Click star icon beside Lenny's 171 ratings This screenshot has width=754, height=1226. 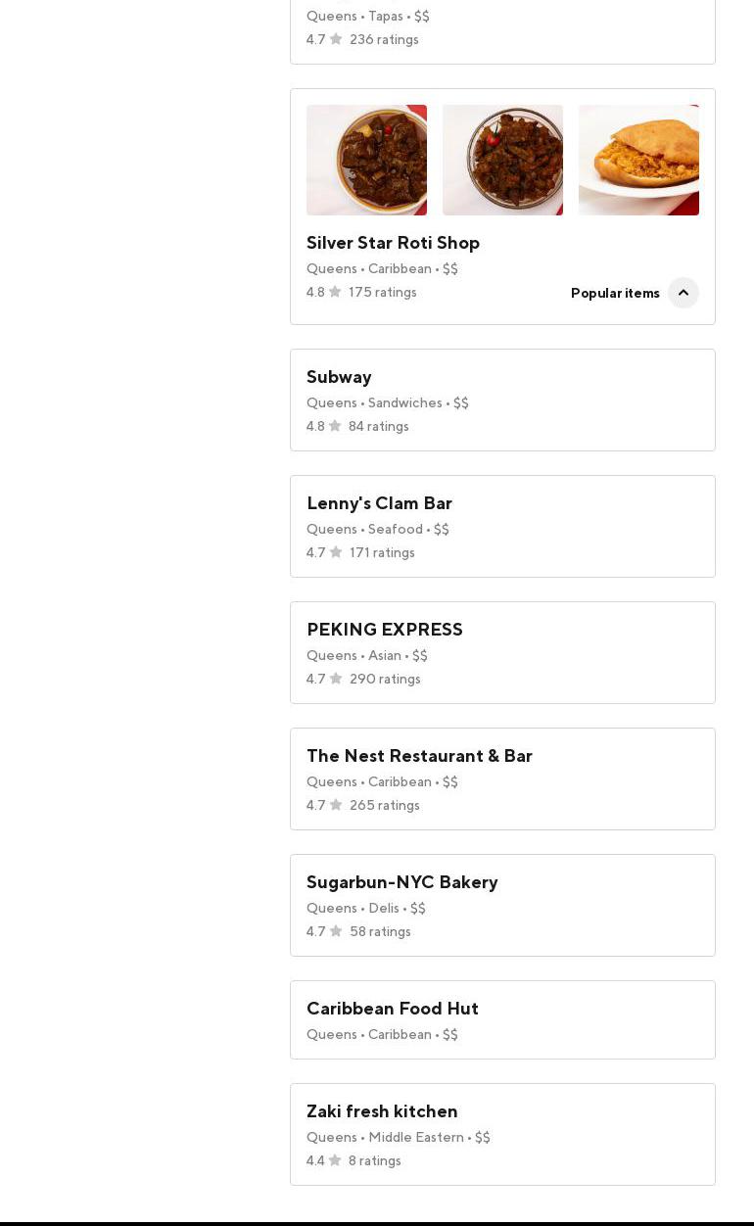tap(336, 552)
